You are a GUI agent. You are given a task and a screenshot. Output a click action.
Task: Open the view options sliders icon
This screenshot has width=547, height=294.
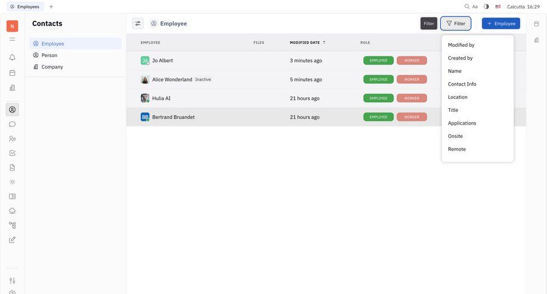point(138,24)
